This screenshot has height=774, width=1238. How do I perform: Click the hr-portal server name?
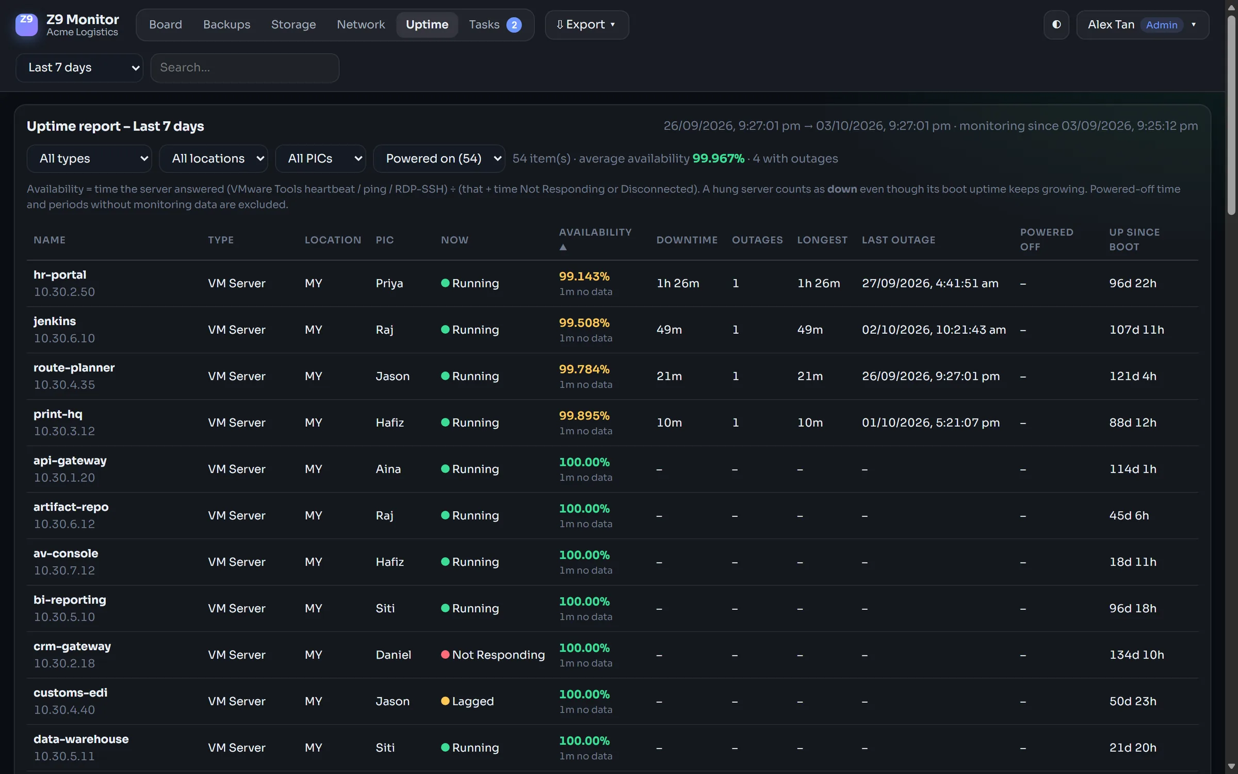click(x=60, y=275)
